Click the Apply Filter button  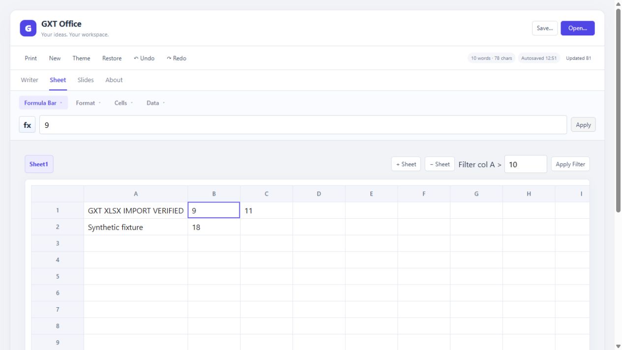click(x=570, y=164)
